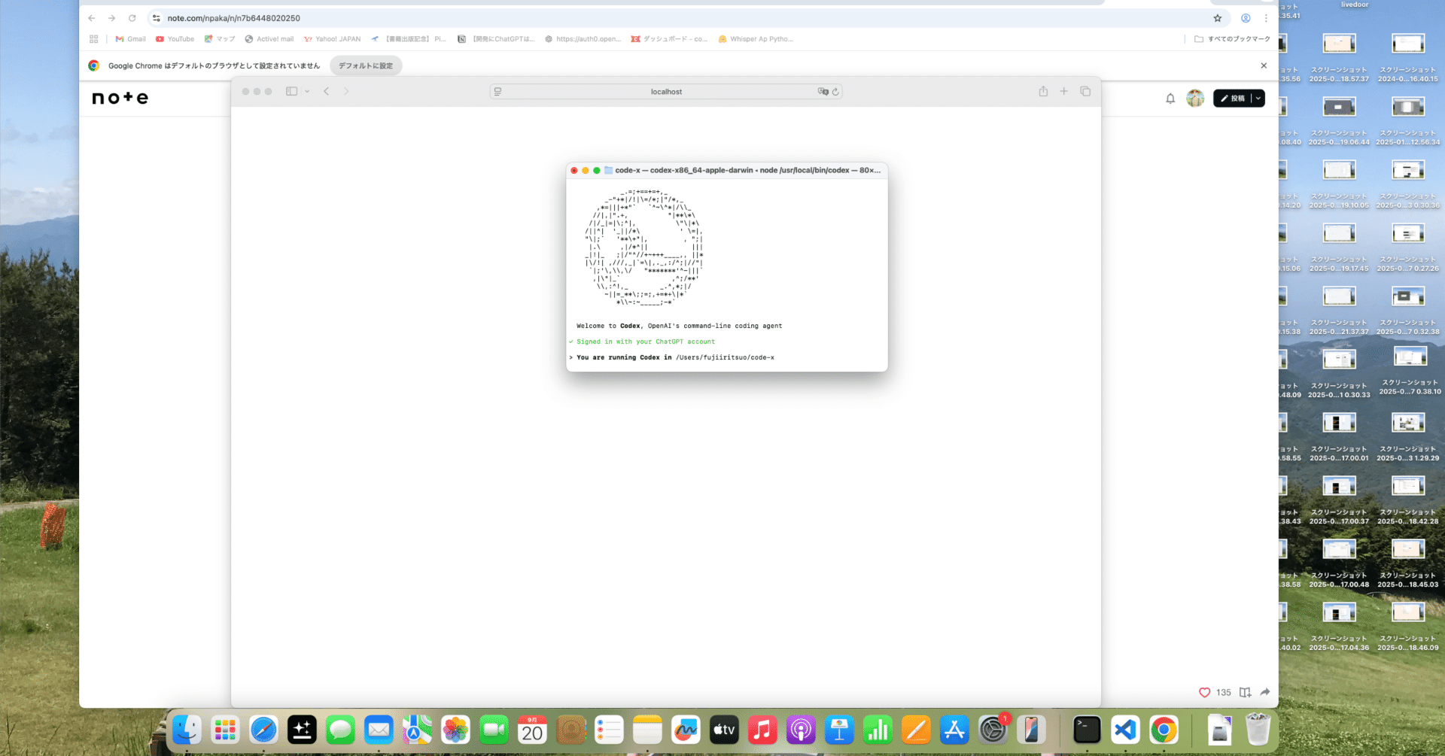The image size is (1445, 756).
Task: Open the YouTube bookmark
Action: 175,39
